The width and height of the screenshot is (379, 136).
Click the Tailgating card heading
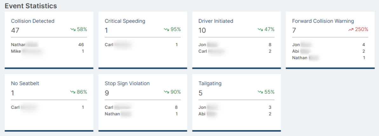tap(210, 83)
